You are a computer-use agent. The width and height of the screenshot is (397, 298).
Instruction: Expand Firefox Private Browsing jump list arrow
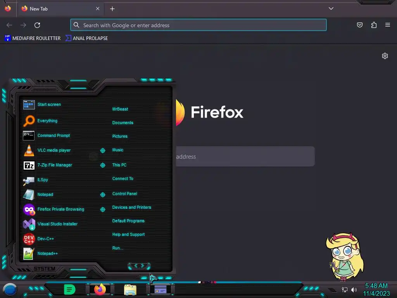click(x=102, y=209)
